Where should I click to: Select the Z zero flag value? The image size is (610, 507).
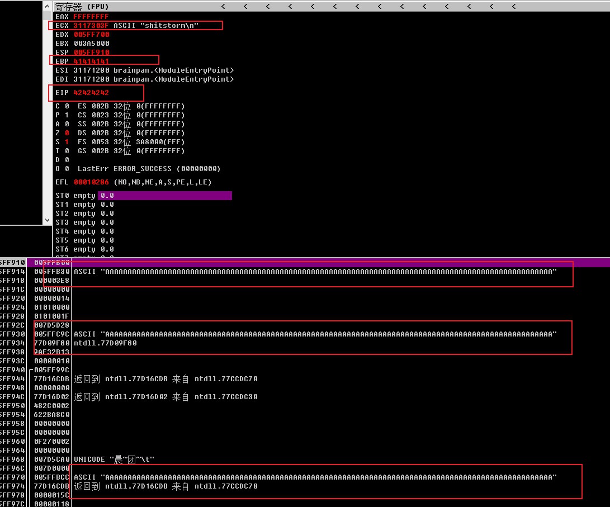(x=67, y=133)
